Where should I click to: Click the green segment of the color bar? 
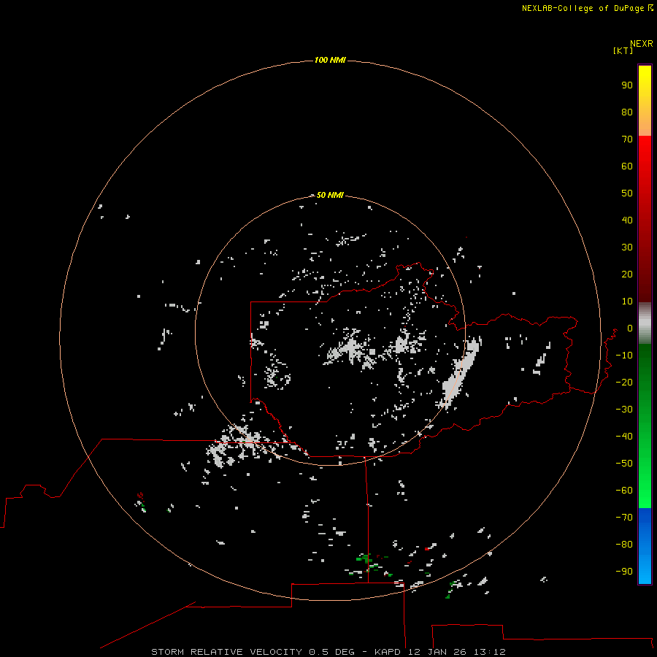click(645, 426)
